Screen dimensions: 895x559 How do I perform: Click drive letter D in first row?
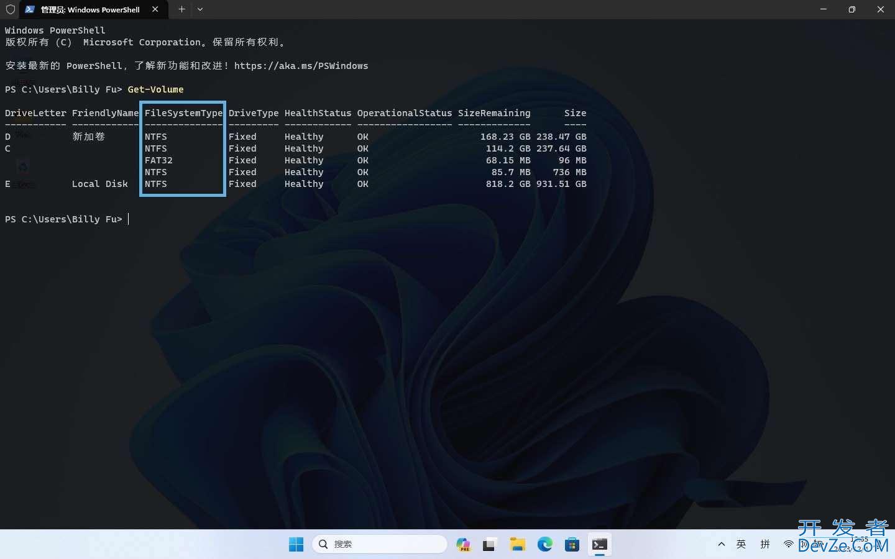(x=7, y=137)
